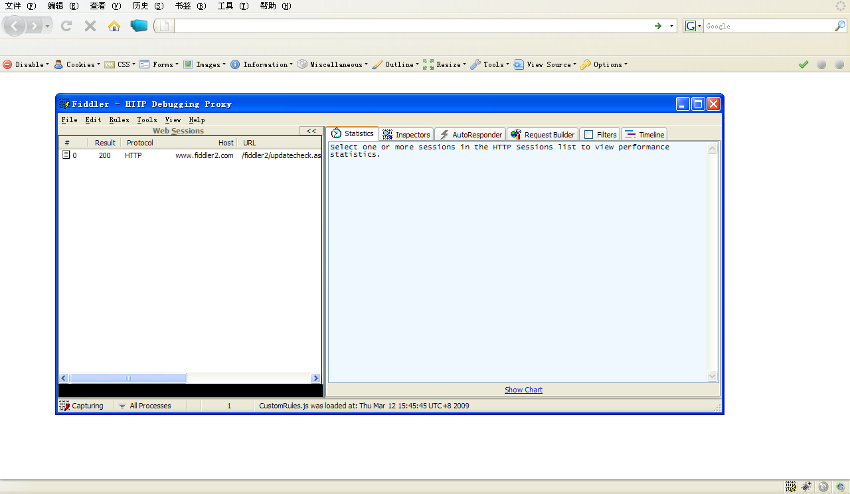This screenshot has height=494, width=850.
Task: Open the View Source dropdown
Action: [545, 64]
